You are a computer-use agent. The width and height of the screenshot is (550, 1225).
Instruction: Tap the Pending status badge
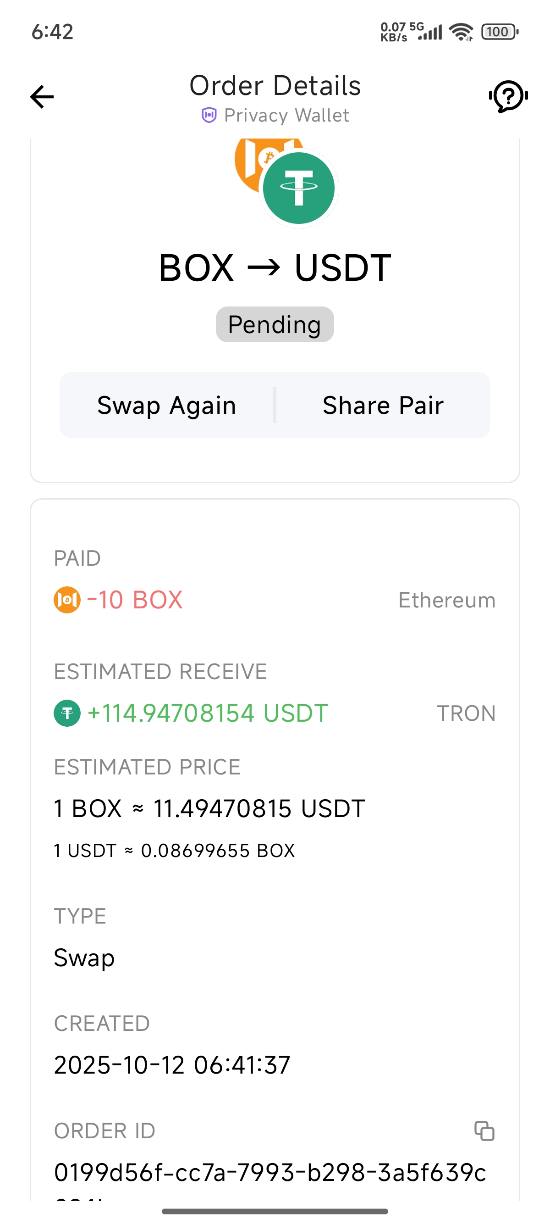coord(275,325)
